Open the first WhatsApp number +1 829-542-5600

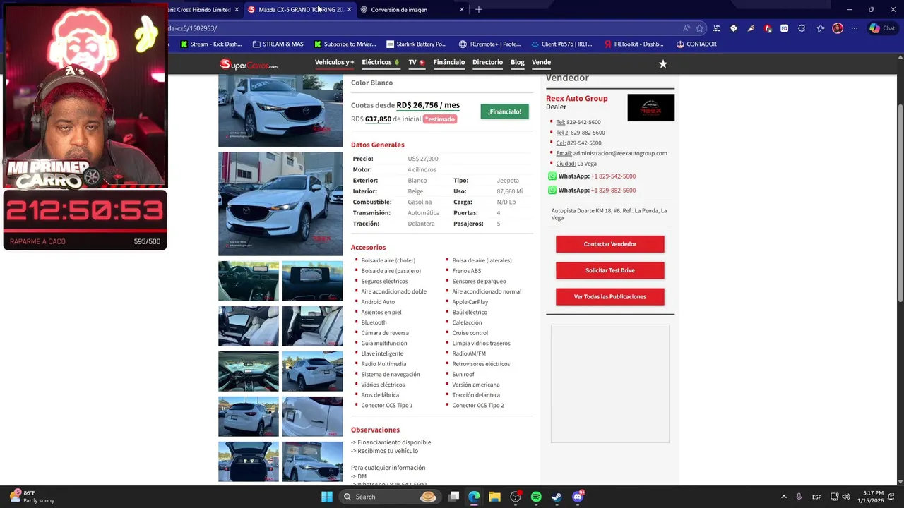tap(613, 176)
